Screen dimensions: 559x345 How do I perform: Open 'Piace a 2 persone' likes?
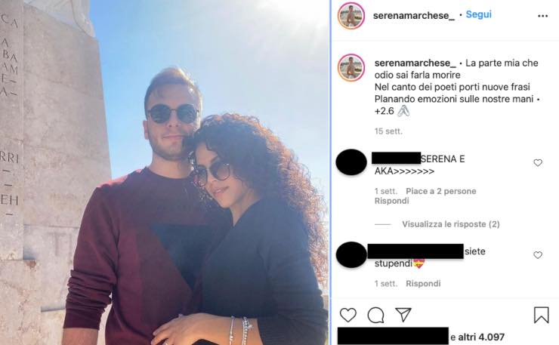pos(441,192)
